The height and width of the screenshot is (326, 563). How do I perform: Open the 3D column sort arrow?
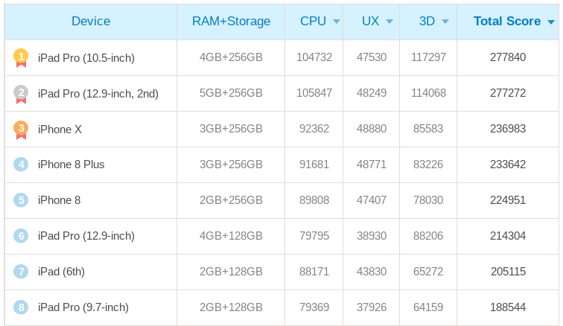pyautogui.click(x=445, y=22)
